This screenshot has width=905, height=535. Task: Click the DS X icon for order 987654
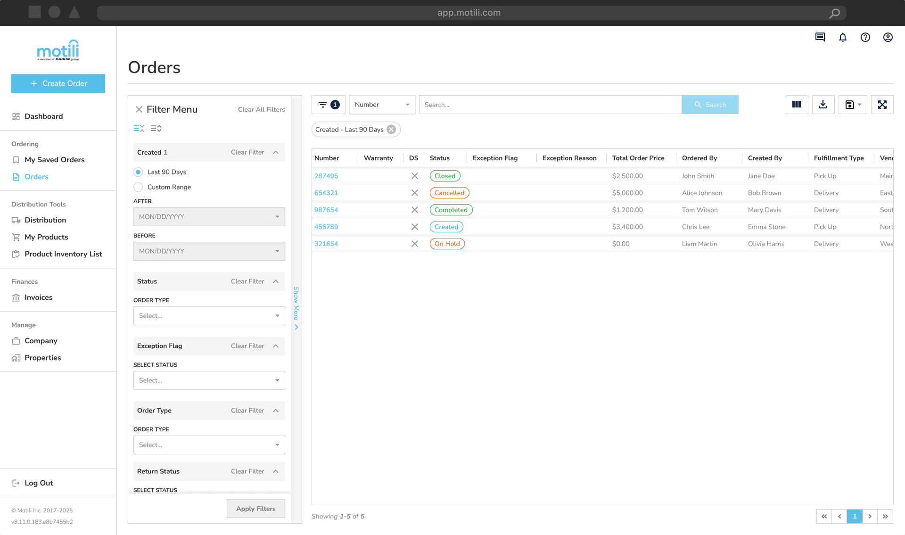click(415, 210)
